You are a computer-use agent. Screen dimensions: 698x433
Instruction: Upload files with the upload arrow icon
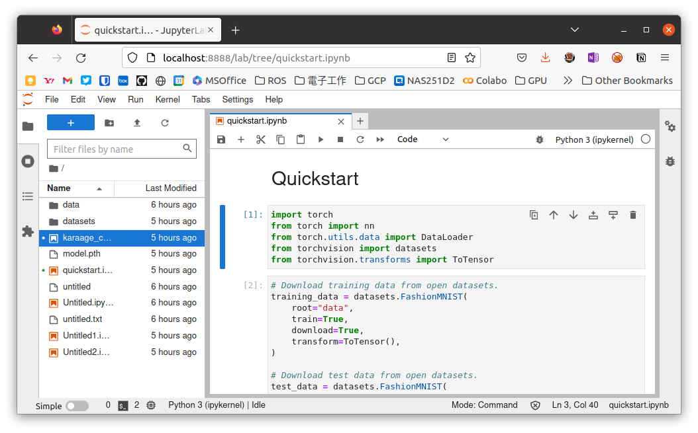coord(137,123)
